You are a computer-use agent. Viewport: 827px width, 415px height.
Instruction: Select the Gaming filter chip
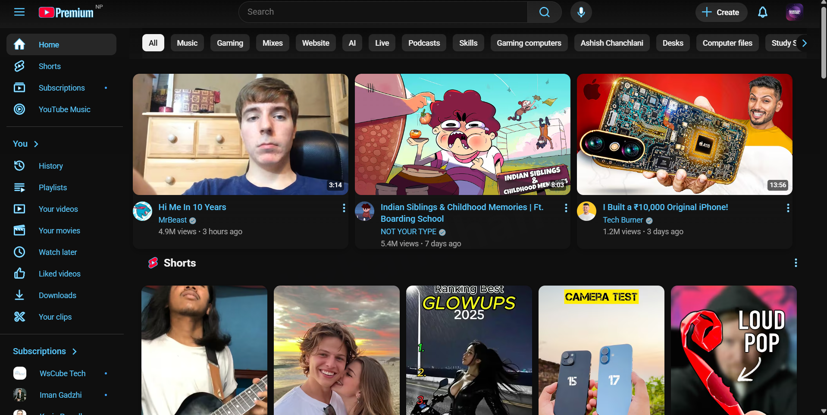(230, 43)
